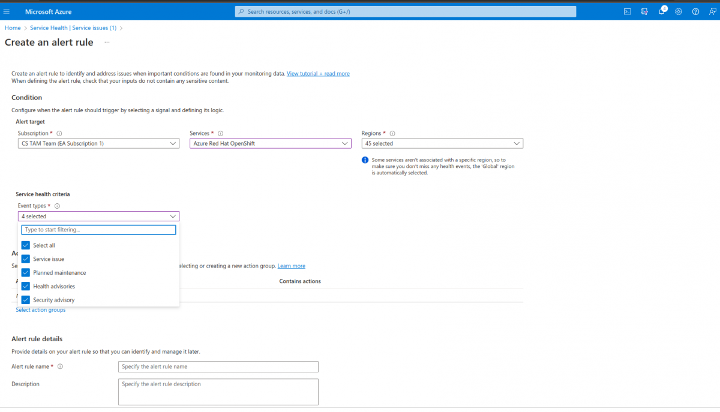This screenshot has width=720, height=412.
Task: Click the Alert rule name input field
Action: (218, 366)
